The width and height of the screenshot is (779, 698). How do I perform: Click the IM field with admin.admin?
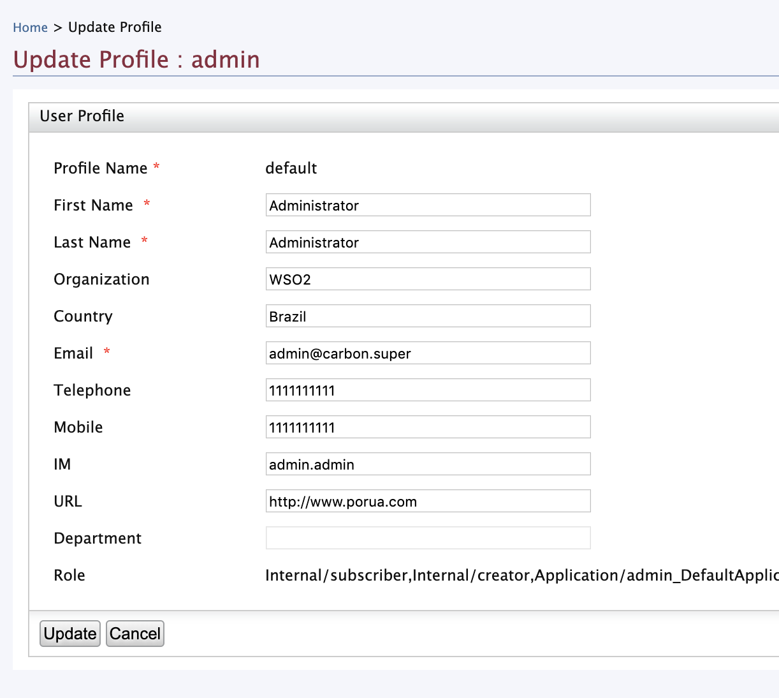coord(428,464)
